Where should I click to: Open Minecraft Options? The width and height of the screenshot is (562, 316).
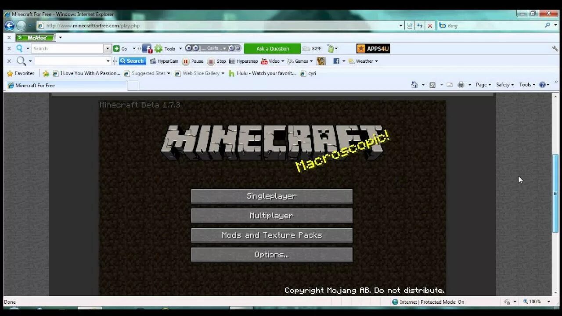coord(272,255)
